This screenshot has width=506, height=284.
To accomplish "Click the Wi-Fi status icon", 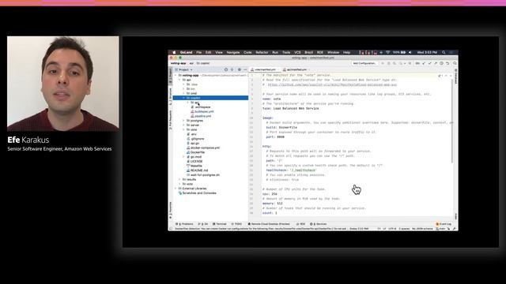I will pyautogui.click(x=387, y=52).
